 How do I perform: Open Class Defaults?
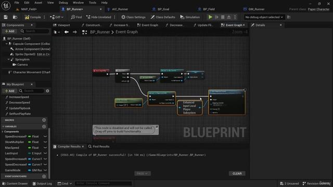click(163, 17)
